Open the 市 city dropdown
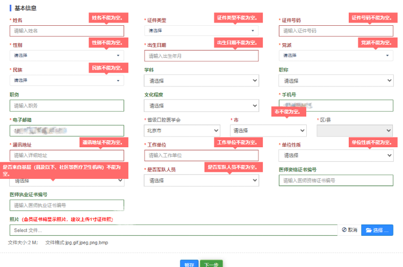This screenshot has width=403, height=267. [x=268, y=131]
